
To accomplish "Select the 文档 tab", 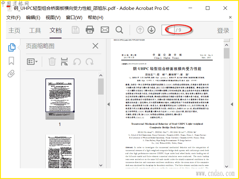I will tap(56, 30).
